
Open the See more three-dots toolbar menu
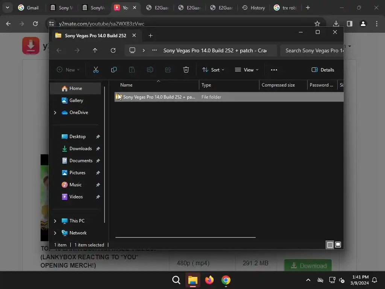274,70
